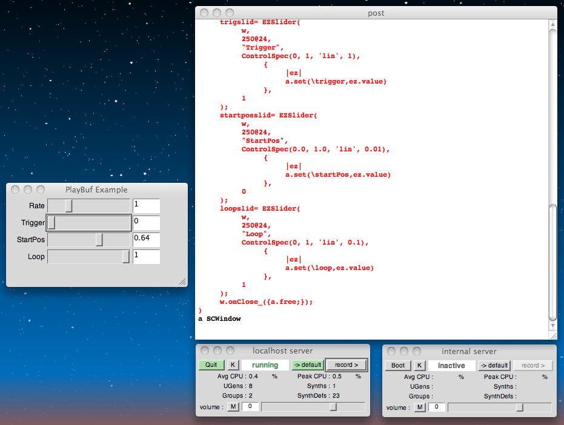The width and height of the screenshot is (564, 425).
Task: Click the localhost server volume slider
Action: (x=313, y=407)
